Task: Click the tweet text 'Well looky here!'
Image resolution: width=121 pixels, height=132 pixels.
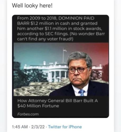Action: 32,6
